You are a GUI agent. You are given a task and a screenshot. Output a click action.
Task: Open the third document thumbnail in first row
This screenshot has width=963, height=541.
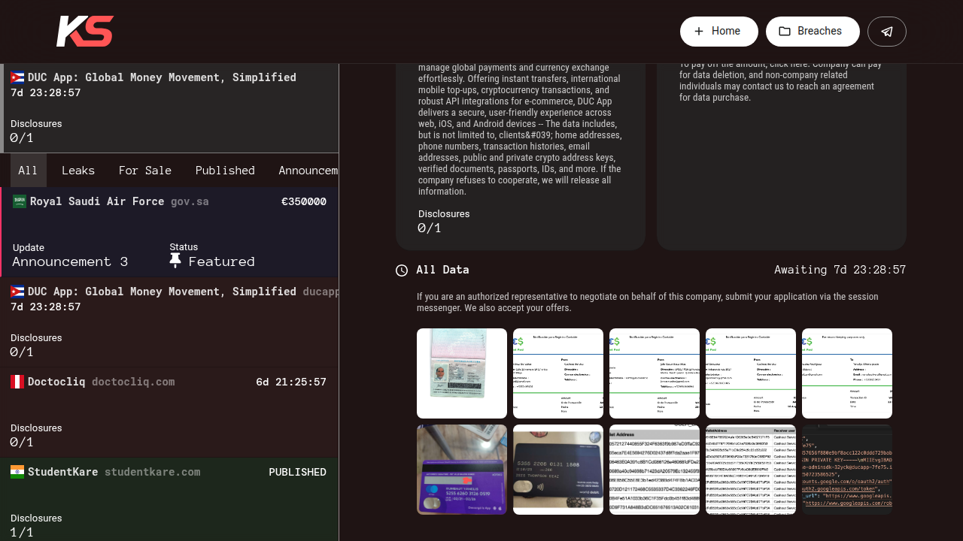(x=655, y=373)
